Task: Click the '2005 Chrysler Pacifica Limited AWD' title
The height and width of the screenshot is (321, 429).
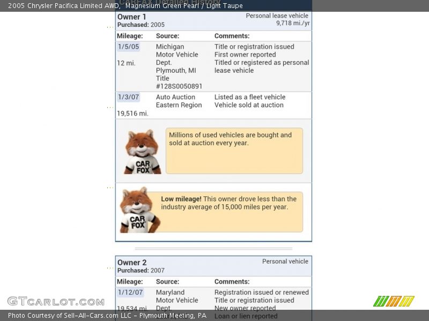Action: click(64, 6)
